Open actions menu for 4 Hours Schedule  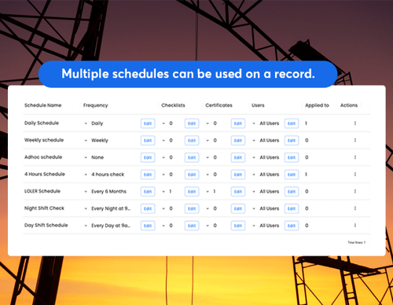click(x=355, y=175)
